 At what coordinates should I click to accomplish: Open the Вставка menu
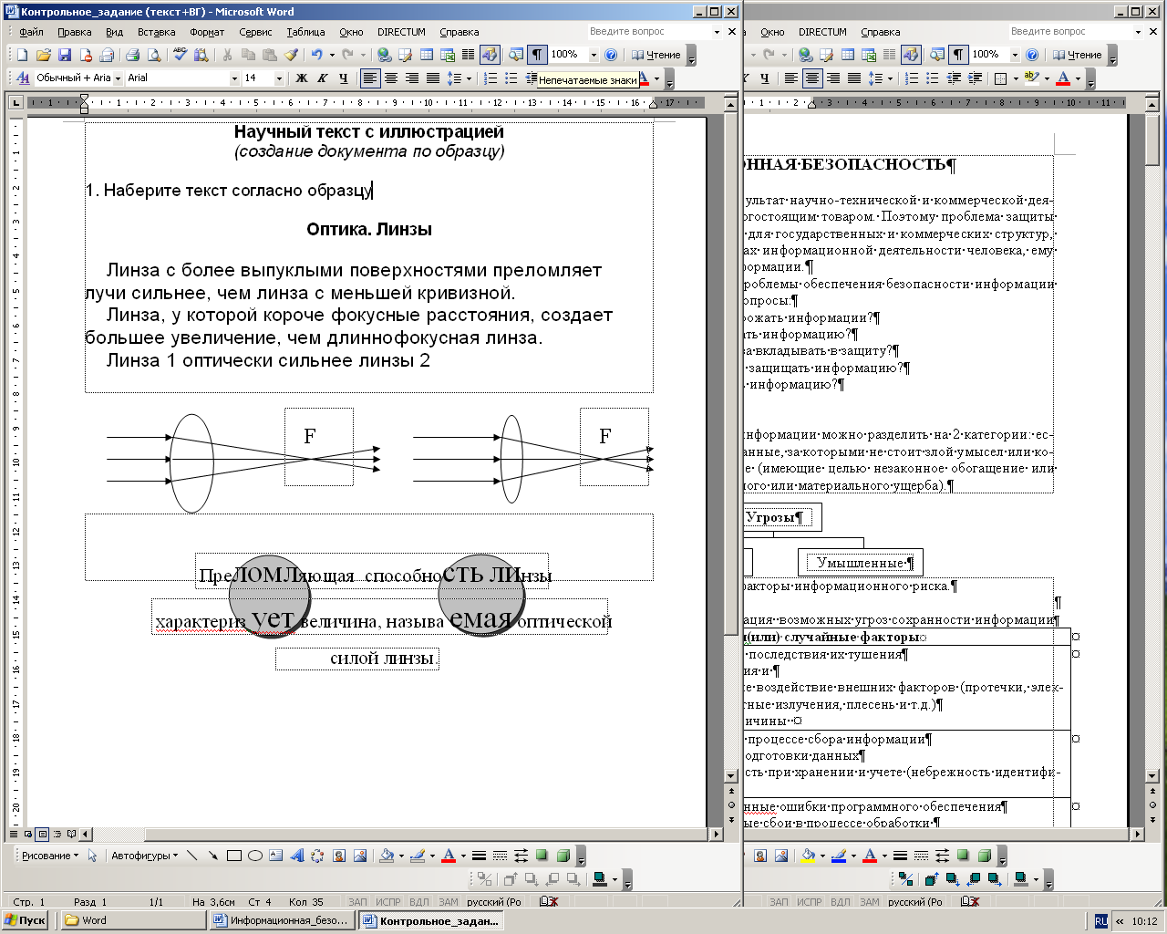coord(156,32)
